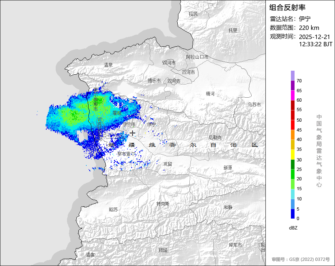Click the legend value 0
Viewport: 335px width, 266px height.
tap(298, 219)
